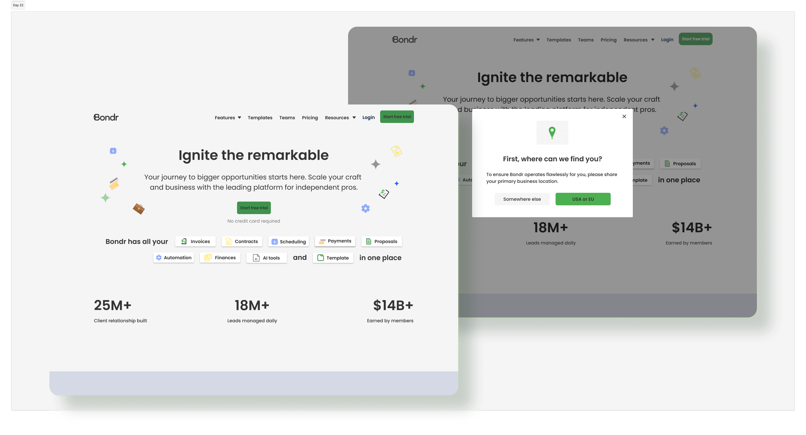Select the Payments chip in the front window
The height and width of the screenshot is (435, 806).
pyautogui.click(x=335, y=241)
